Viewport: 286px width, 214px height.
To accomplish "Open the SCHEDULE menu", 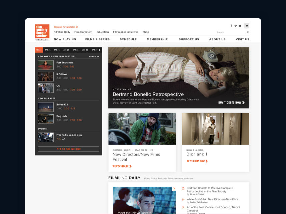I will click(128, 39).
